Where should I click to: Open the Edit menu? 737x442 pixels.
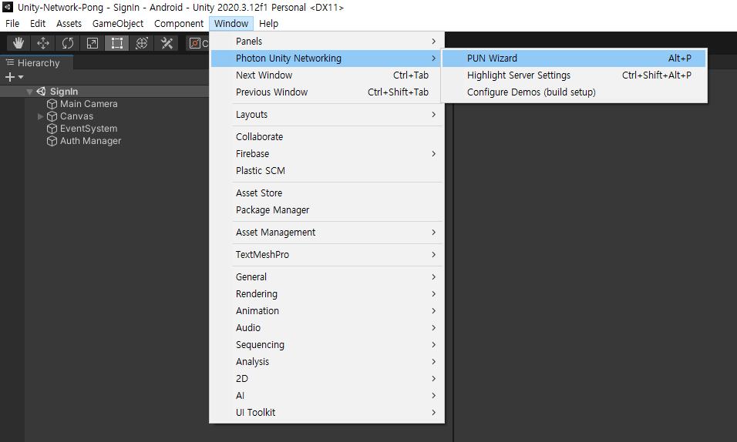tap(38, 23)
